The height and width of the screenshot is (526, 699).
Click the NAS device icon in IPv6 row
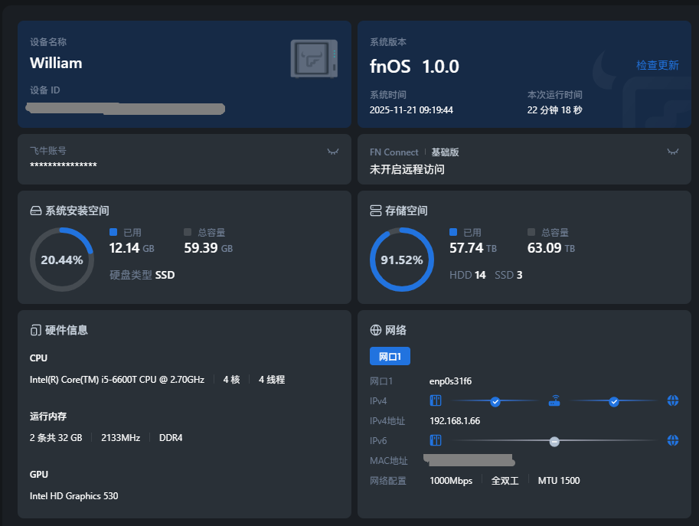[436, 440]
